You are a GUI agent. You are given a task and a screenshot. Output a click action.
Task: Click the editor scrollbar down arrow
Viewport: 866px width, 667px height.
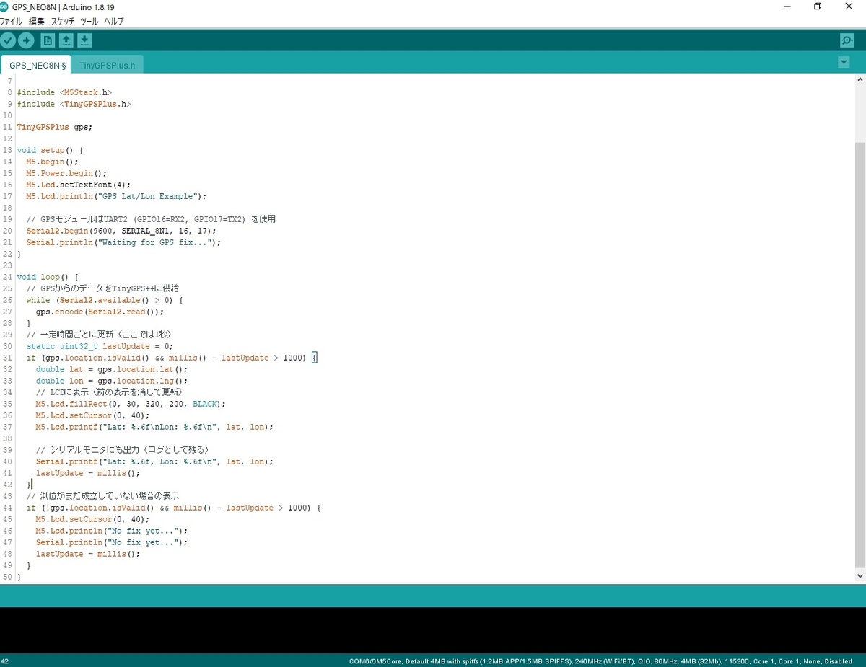pyautogui.click(x=860, y=576)
